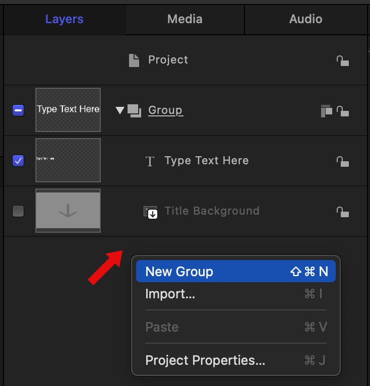Toggle the Group visibility checkbox
370x386 pixels.
(18, 110)
